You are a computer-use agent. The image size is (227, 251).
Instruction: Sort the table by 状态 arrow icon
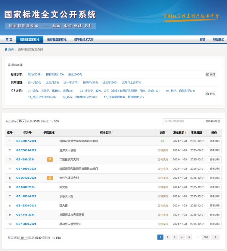(x=166, y=132)
